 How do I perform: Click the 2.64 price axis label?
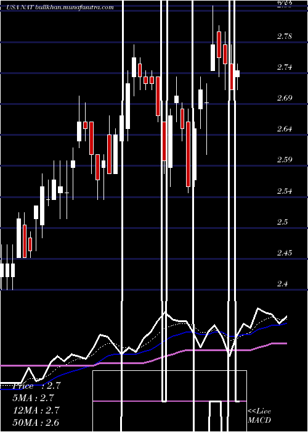pyautogui.click(x=285, y=128)
